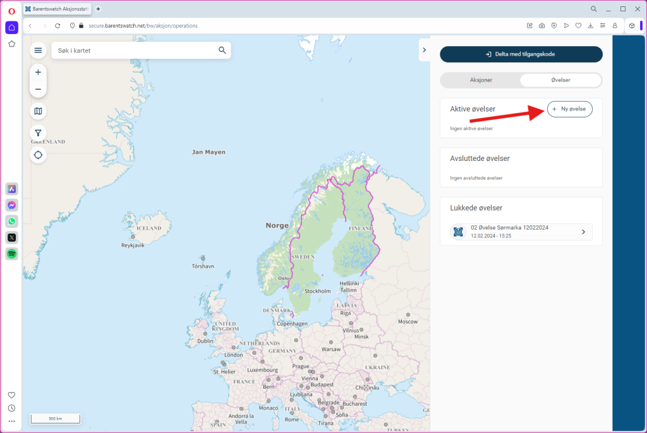The image size is (647, 433).
Task: Click the Ny øvelse button
Action: click(569, 109)
